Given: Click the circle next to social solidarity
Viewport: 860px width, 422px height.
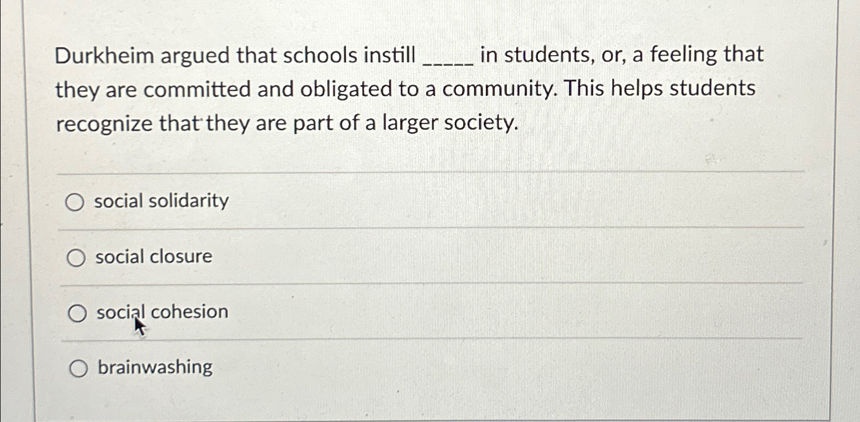Looking at the screenshot, I should point(78,202).
